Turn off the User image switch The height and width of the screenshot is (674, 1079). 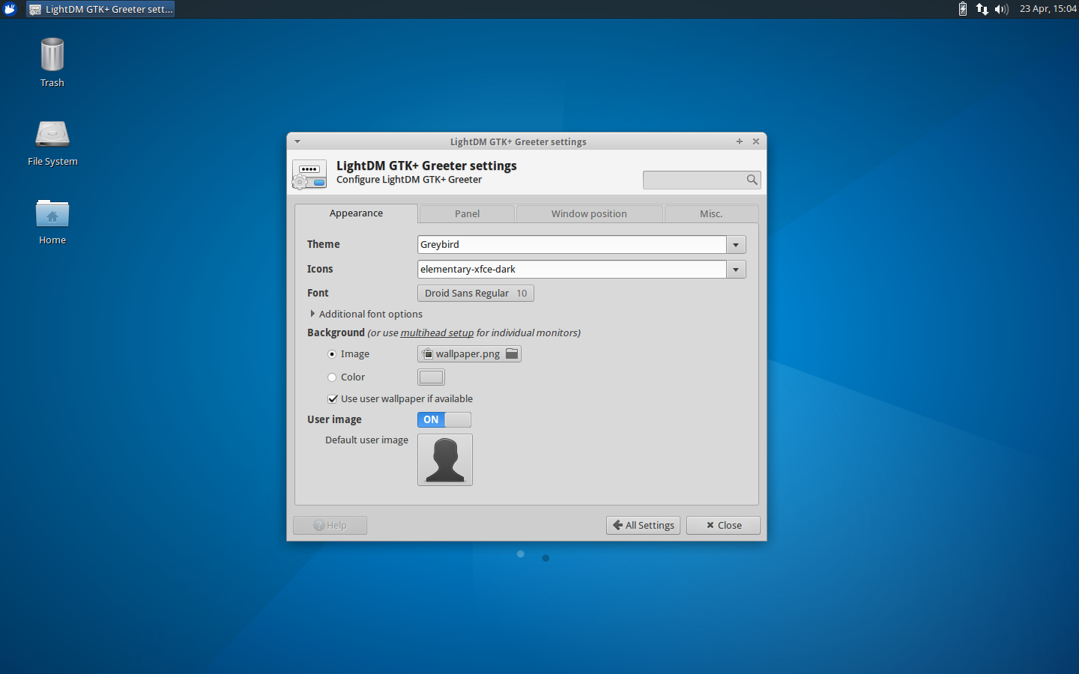[x=444, y=419]
